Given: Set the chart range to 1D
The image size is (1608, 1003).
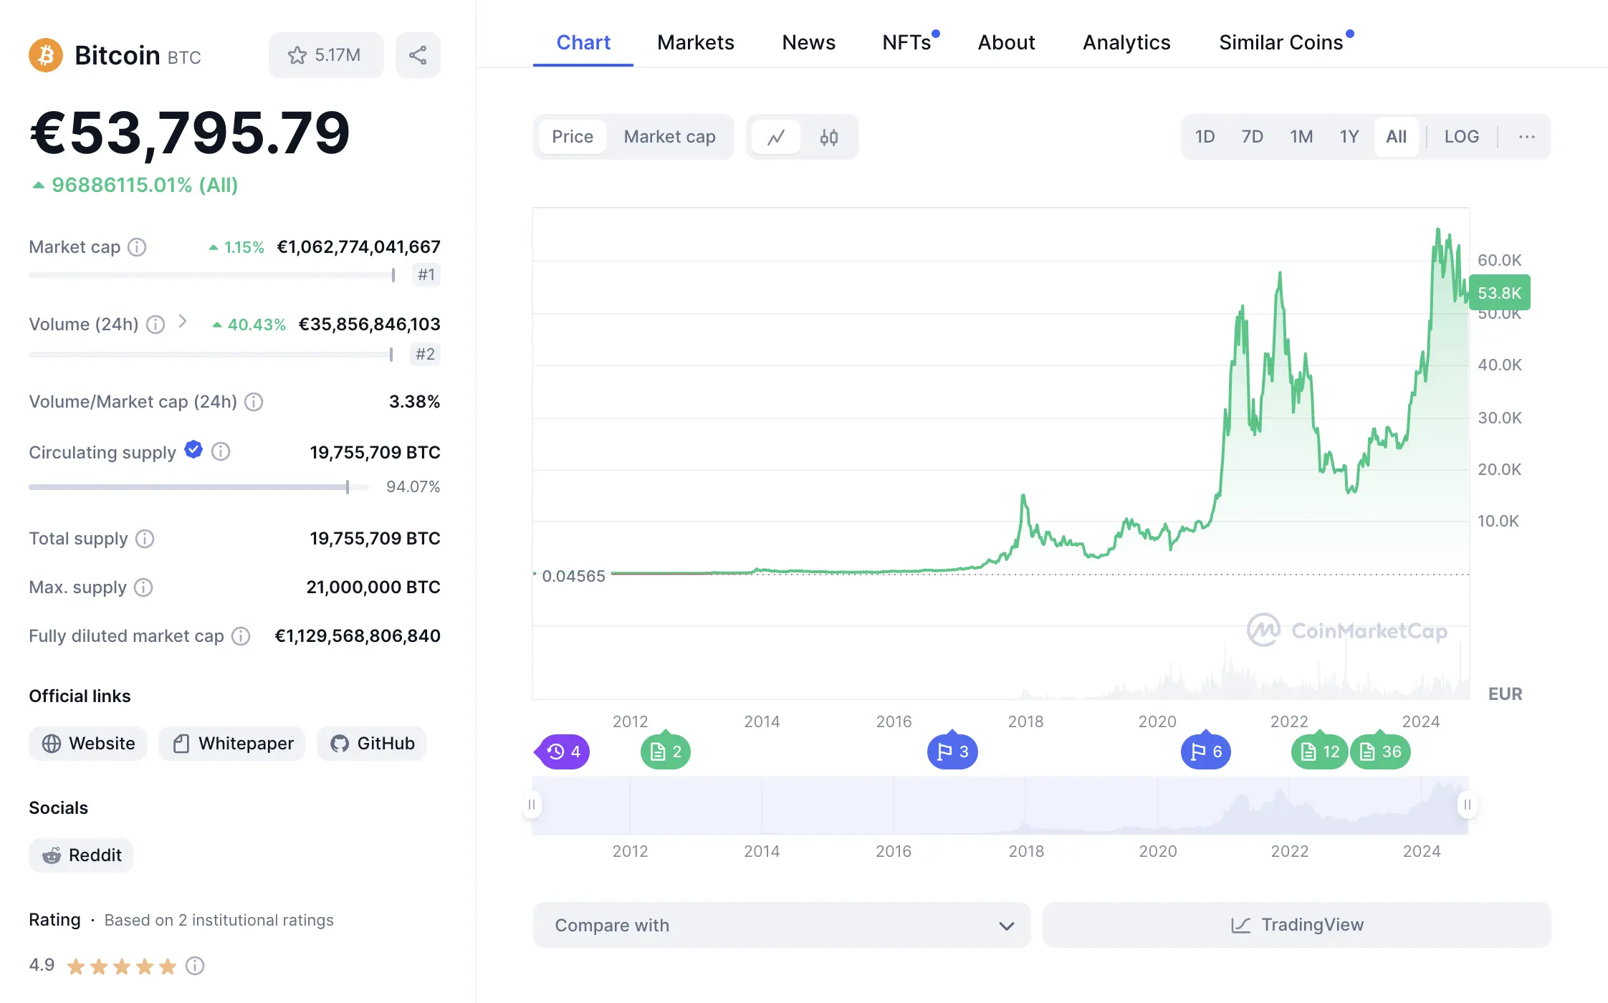Looking at the screenshot, I should point(1205,137).
